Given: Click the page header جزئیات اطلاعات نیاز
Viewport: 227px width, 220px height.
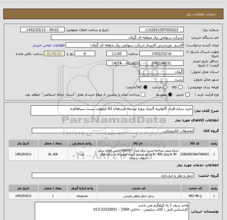Looking at the screenshot, I should pyautogui.click(x=201, y=14).
